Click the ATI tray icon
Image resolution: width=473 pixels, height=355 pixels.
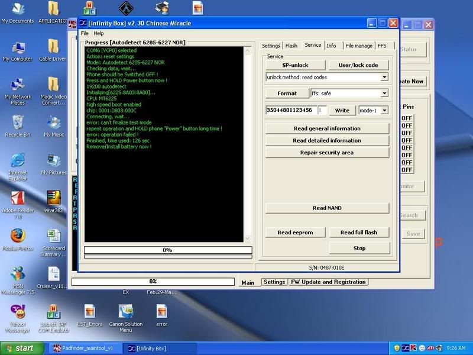pyautogui.click(x=430, y=348)
